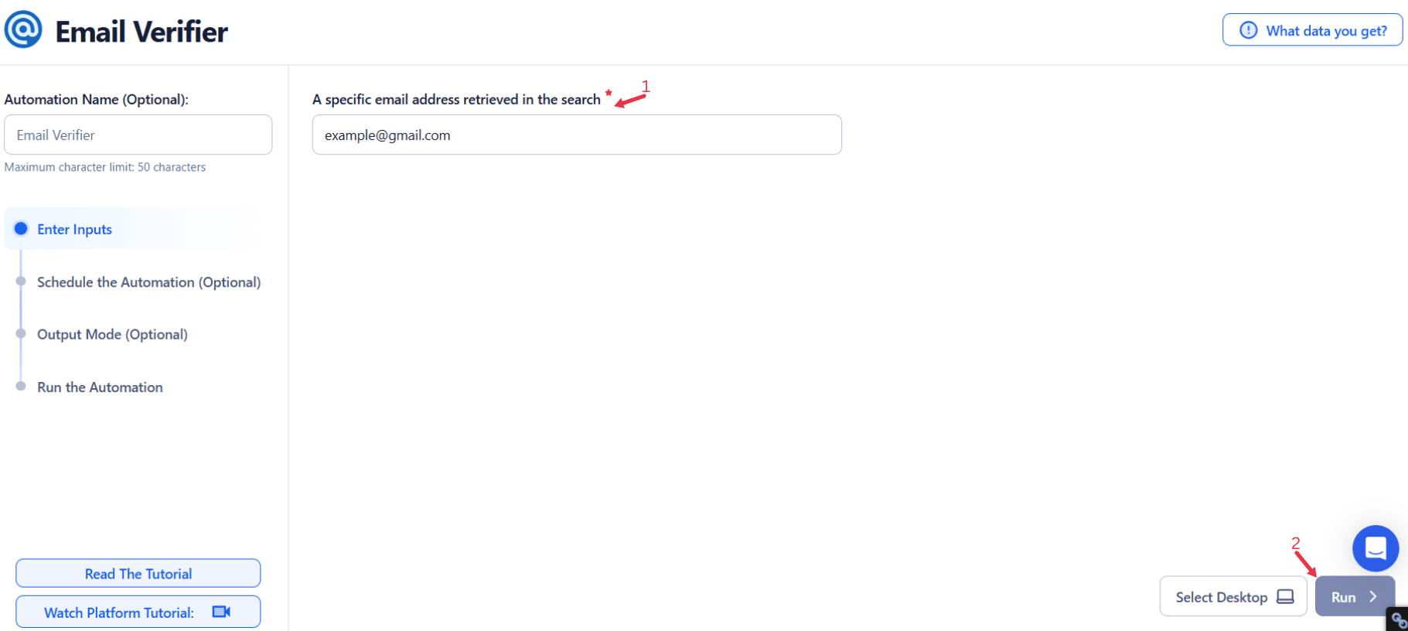Click the Watch Platform Tutorial button
This screenshot has height=631, width=1408.
pyautogui.click(x=138, y=612)
